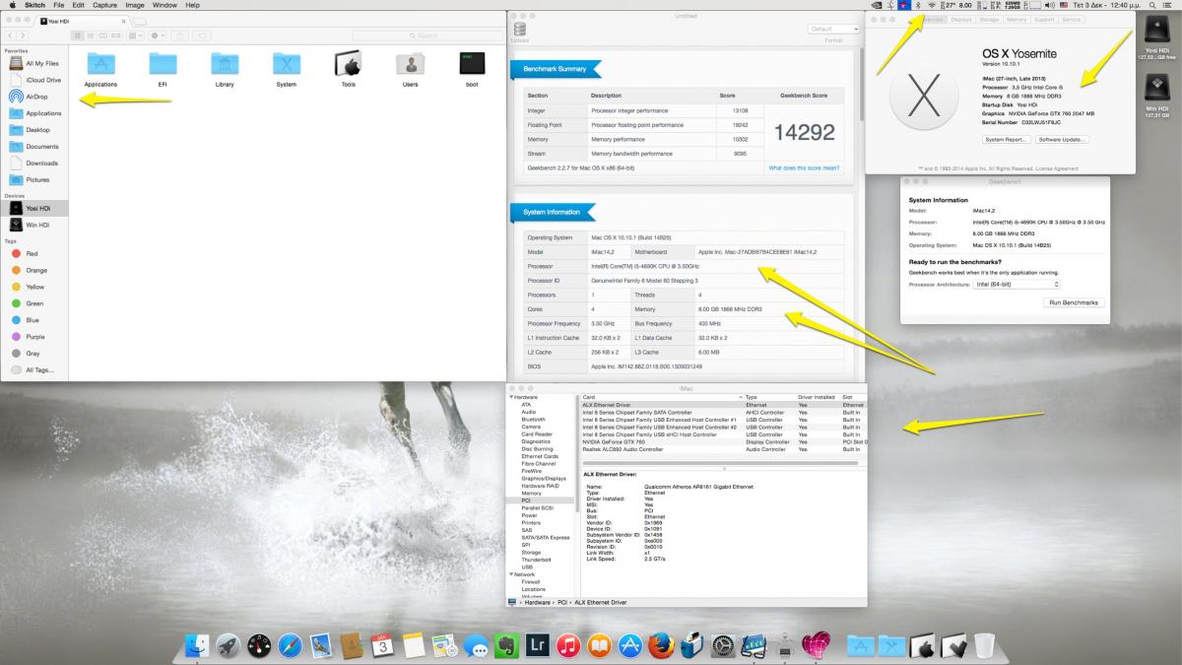
Task: Open Finder Arrange dropdown
Action: click(136, 35)
